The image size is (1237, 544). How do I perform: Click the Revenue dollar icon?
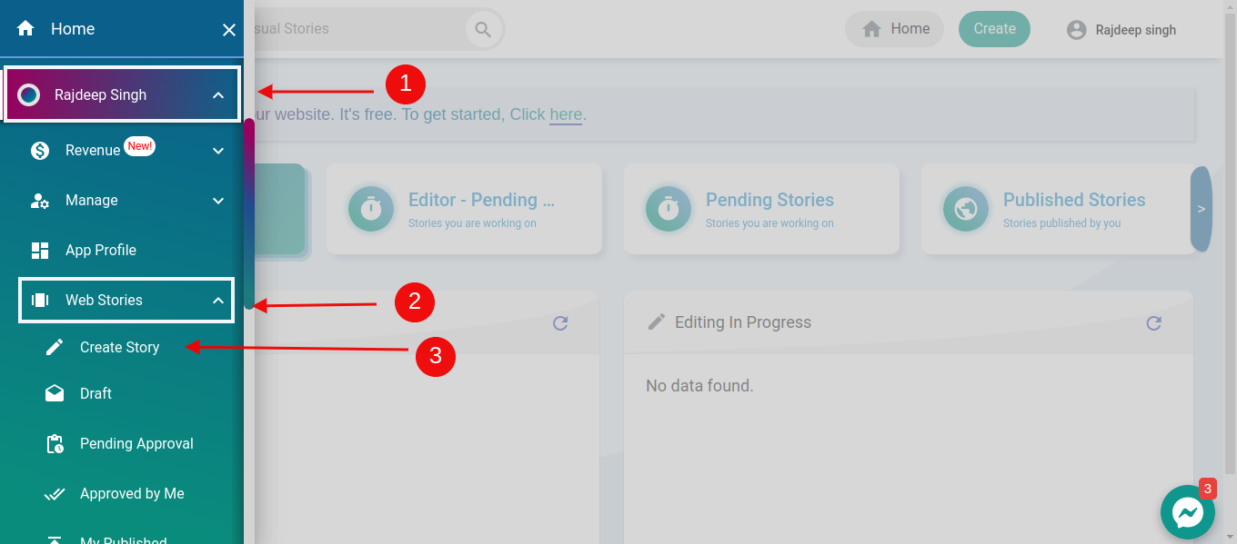[39, 150]
